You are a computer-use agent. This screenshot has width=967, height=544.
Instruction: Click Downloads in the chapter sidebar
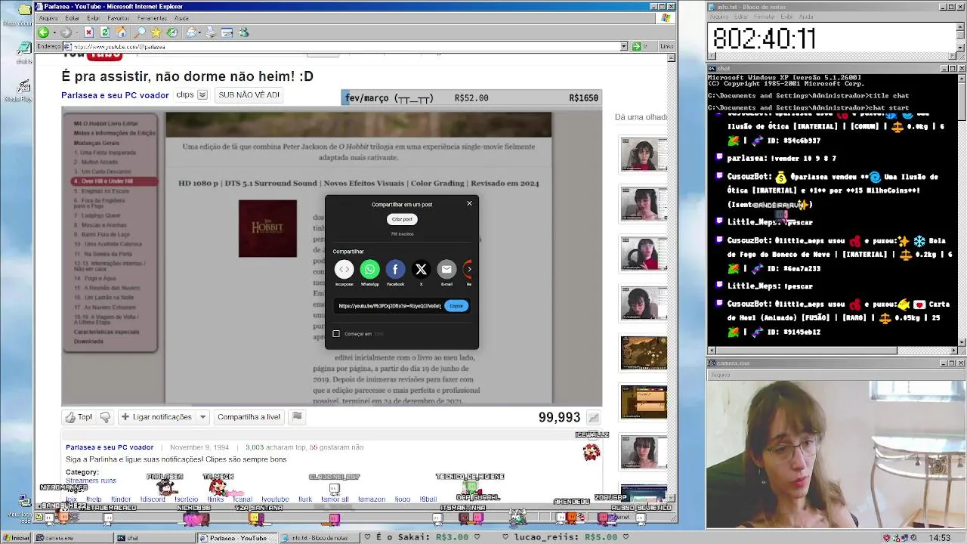click(88, 342)
